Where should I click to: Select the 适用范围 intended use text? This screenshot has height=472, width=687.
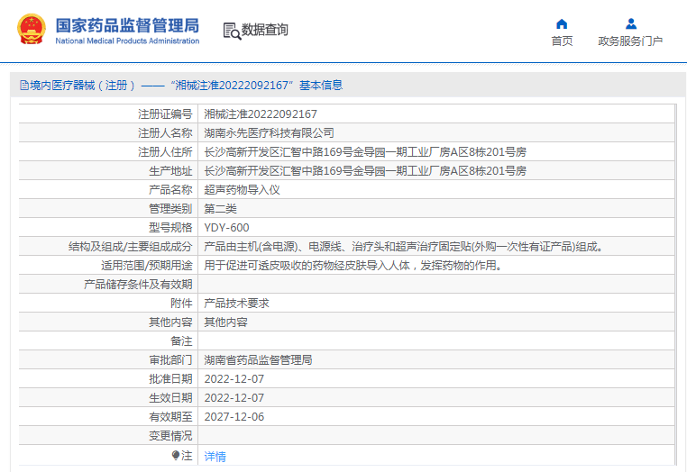353,265
